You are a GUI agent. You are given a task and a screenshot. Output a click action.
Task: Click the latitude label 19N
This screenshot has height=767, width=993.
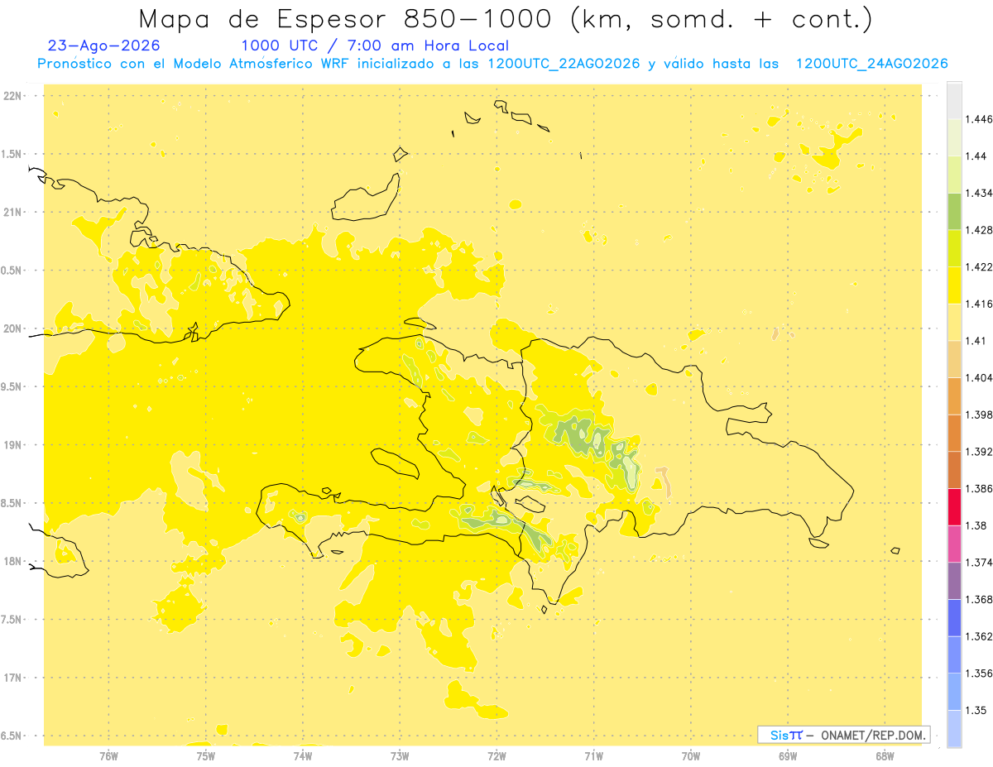13,444
